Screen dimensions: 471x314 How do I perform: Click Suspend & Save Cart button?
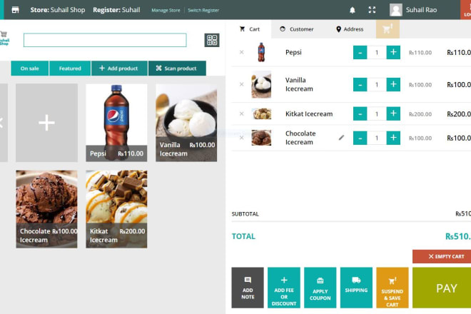coord(392,288)
